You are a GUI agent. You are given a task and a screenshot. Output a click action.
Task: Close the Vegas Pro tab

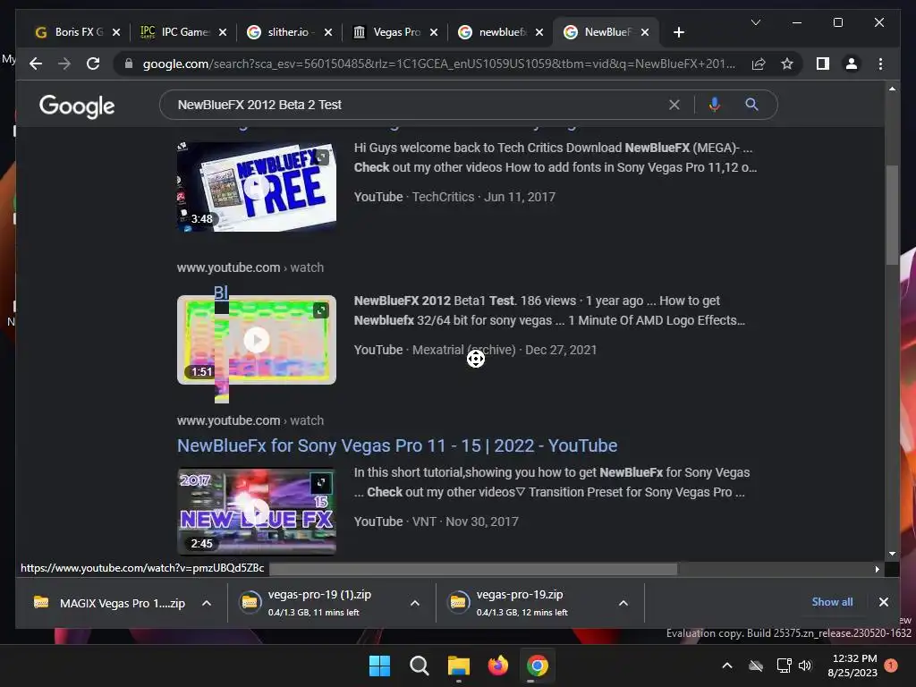pos(434,32)
